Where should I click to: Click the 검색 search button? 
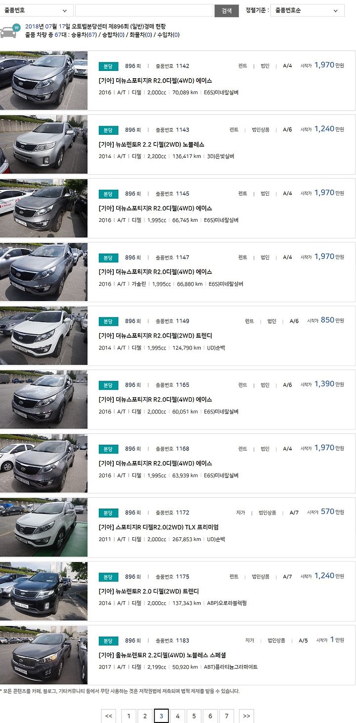pyautogui.click(x=226, y=10)
